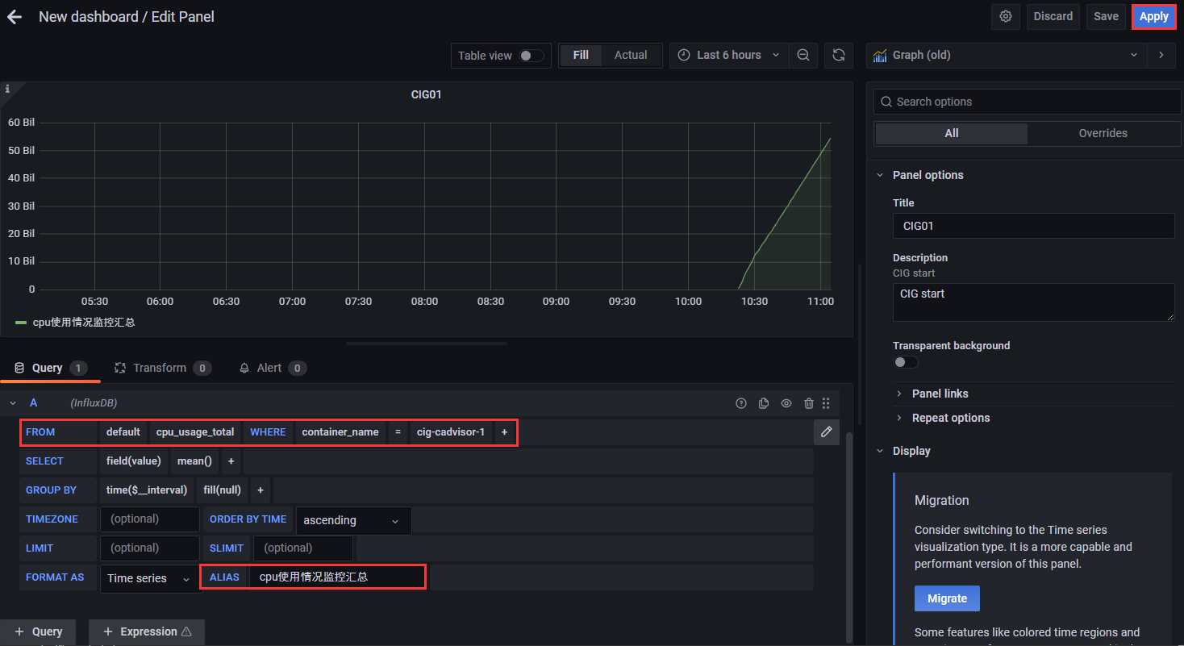The height and width of the screenshot is (646, 1184).
Task: Select Actual view mode
Action: pyautogui.click(x=631, y=56)
